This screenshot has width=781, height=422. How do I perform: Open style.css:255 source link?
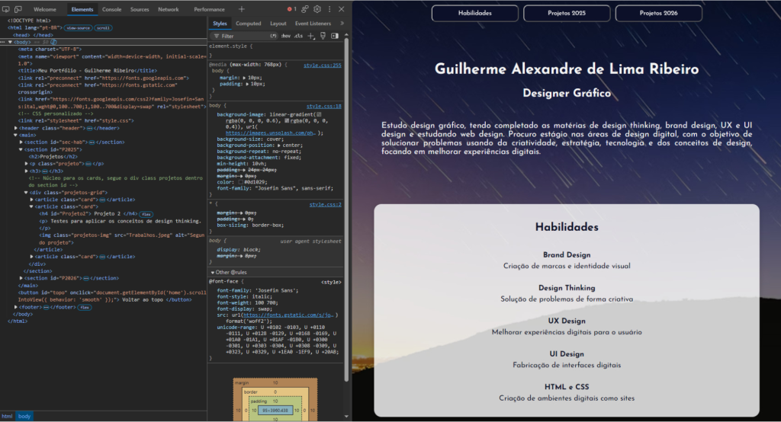pyautogui.click(x=323, y=66)
